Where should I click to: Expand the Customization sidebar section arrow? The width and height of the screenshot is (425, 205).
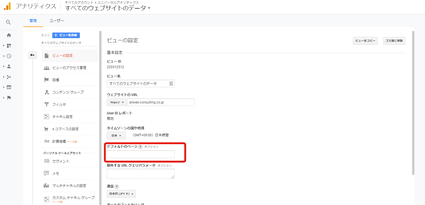click(x=4, y=46)
